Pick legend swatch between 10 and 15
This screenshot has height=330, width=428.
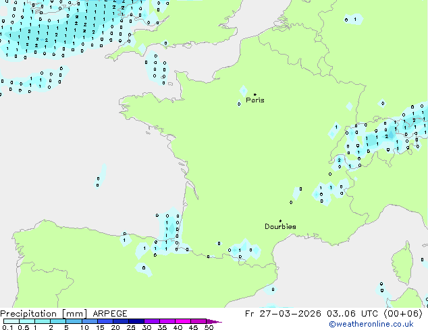90,321
